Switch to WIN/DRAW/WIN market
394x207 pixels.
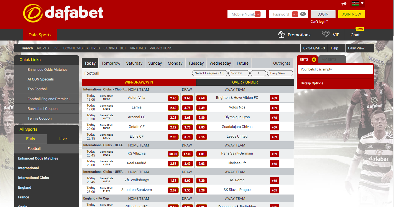coord(139,82)
